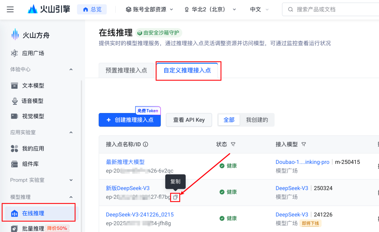Switch to the 预置推理接入点 tab
Screen dimensions: 379x232
126,70
